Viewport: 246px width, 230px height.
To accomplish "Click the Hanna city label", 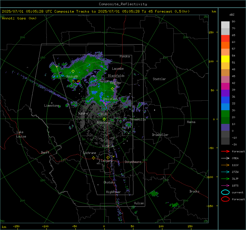I will pos(191,122).
